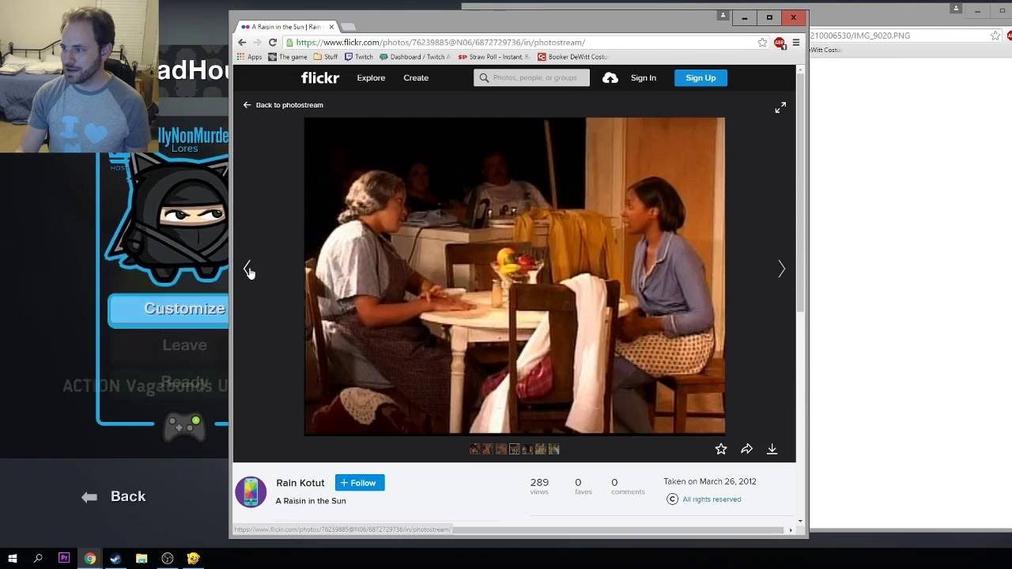
Task: Share the photo using the arrow icon
Action: 746,449
